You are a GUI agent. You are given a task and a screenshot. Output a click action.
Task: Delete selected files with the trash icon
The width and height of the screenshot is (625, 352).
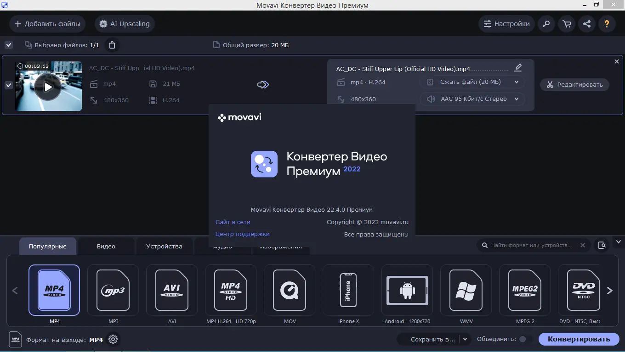[112, 45]
